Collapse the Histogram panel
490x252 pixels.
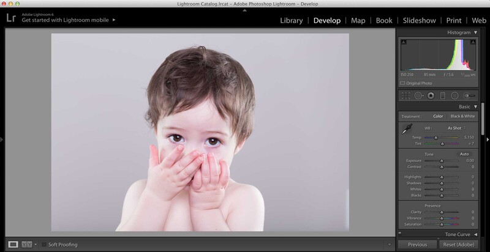click(475, 32)
